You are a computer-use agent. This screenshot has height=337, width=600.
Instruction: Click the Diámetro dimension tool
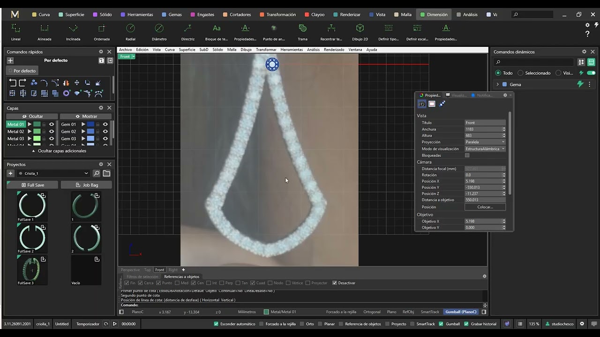coord(159,32)
